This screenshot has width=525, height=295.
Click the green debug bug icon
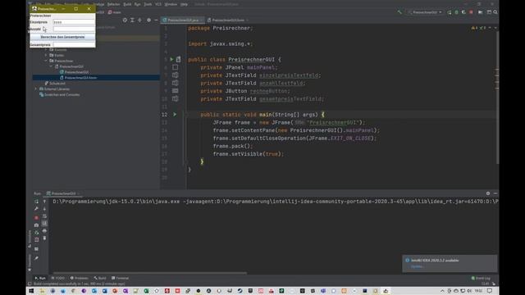456,12
